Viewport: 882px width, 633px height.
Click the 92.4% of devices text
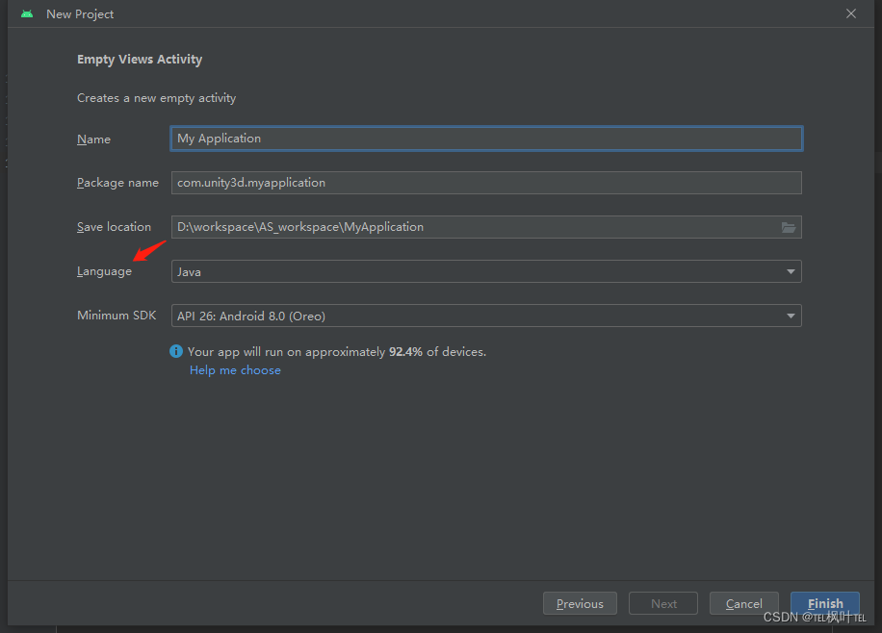click(437, 352)
